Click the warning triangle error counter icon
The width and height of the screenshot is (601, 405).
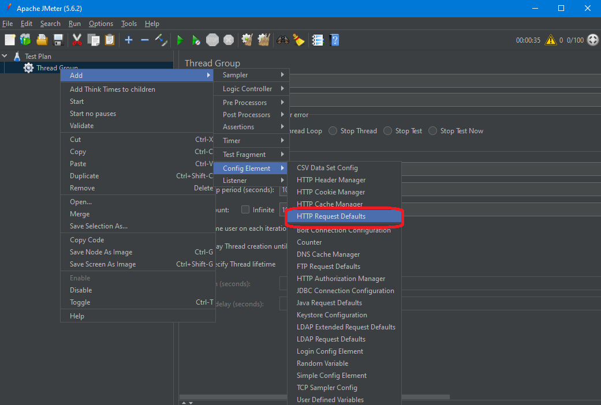[551, 40]
